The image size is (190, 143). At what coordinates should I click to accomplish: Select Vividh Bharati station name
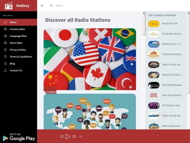click(x=173, y=34)
